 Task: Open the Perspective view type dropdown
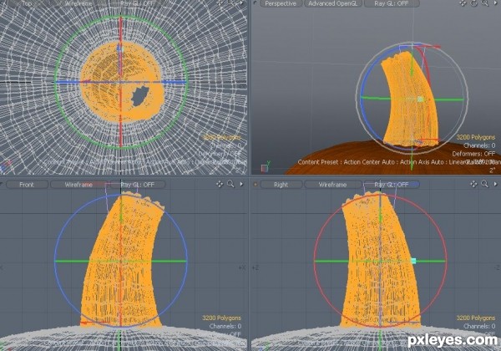point(281,3)
